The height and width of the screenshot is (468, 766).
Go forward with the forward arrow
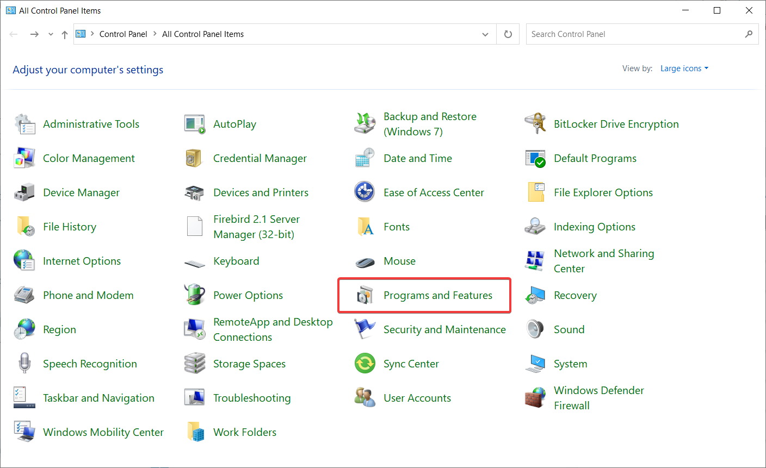point(34,34)
